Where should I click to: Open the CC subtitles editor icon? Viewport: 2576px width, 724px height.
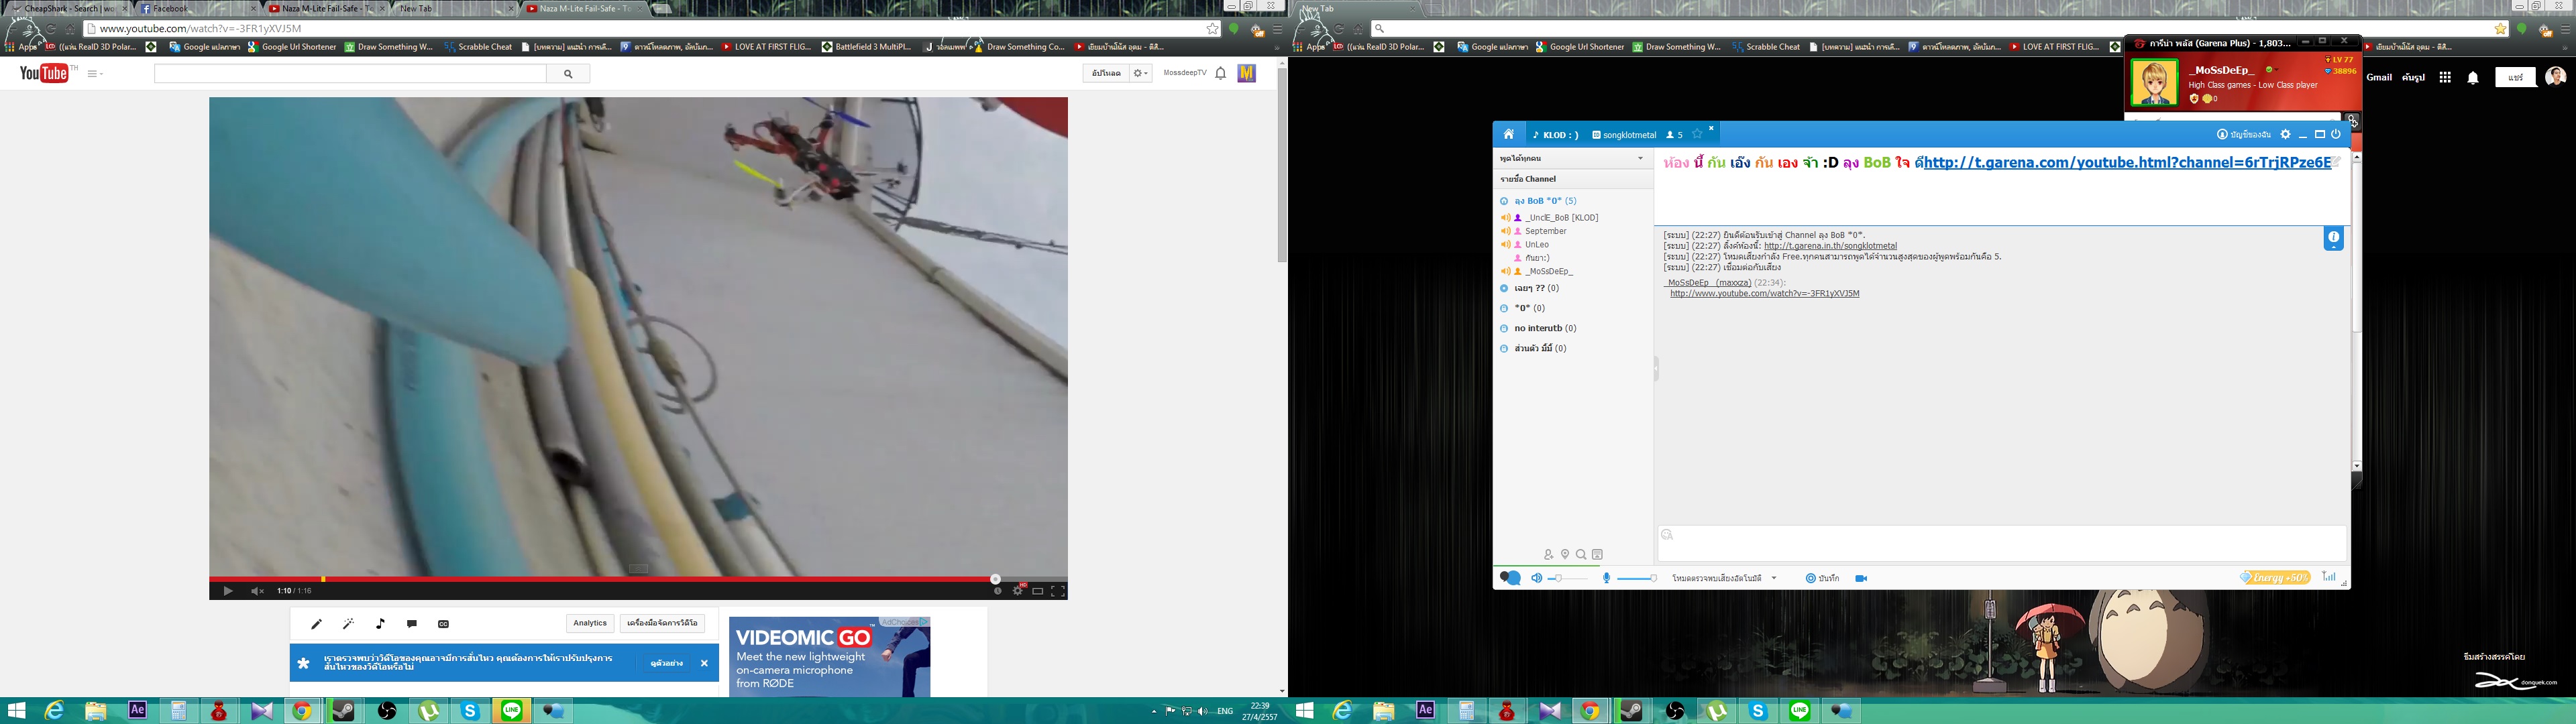[x=443, y=624]
